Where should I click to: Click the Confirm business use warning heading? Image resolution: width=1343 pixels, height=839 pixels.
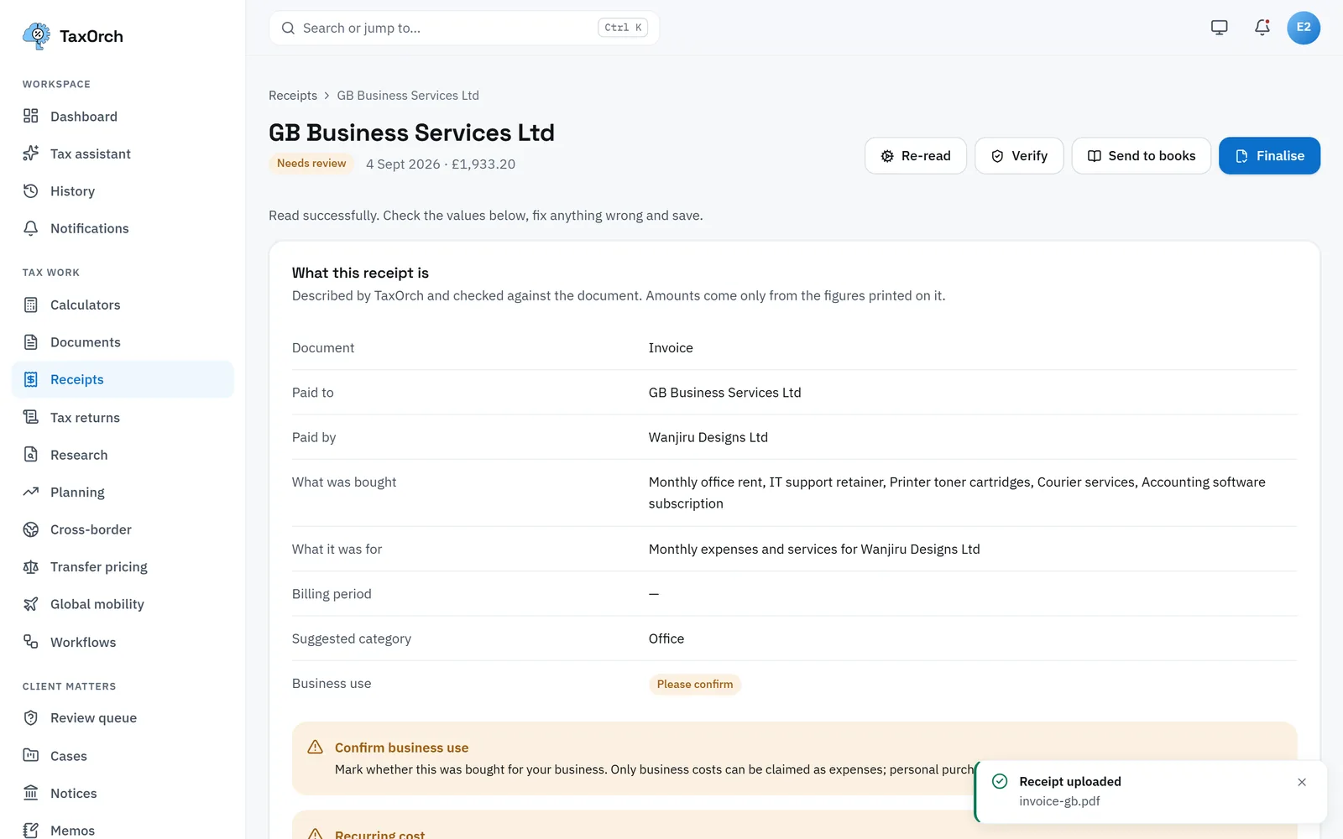pos(401,748)
